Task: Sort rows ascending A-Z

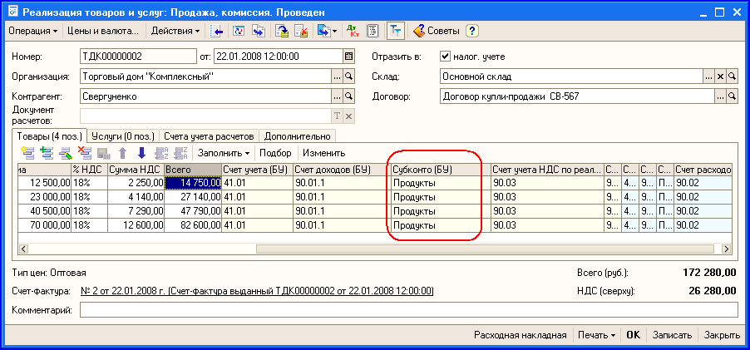Action: click(x=162, y=153)
